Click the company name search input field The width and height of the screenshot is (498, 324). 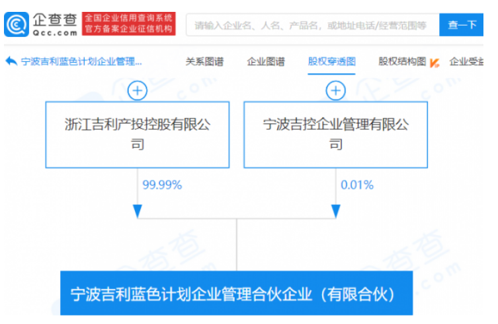pyautogui.click(x=313, y=24)
